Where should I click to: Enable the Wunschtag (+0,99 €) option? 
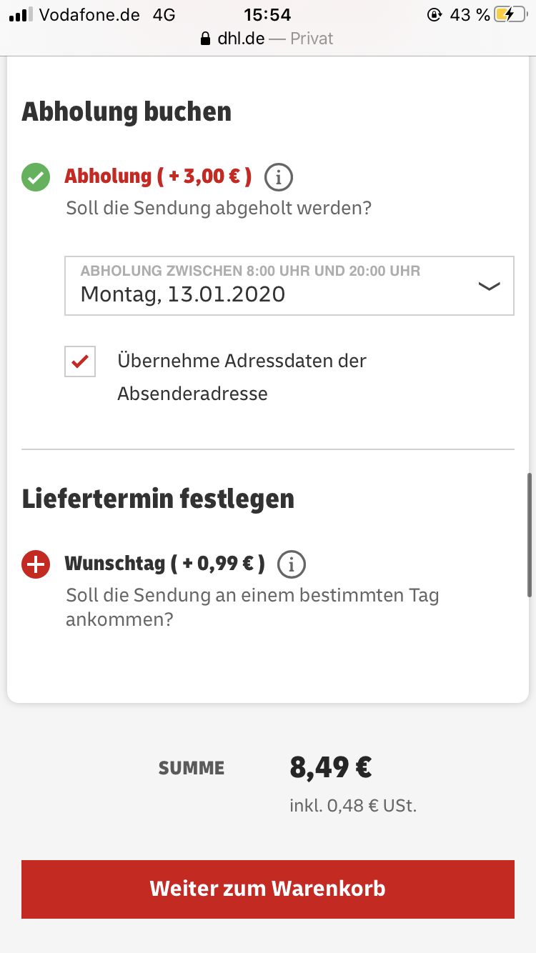165,564
